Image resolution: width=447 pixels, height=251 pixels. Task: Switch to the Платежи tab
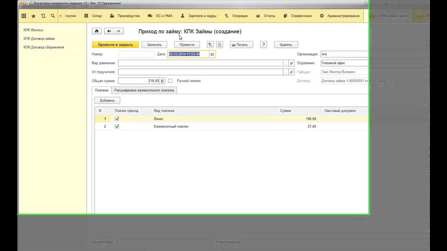point(102,90)
